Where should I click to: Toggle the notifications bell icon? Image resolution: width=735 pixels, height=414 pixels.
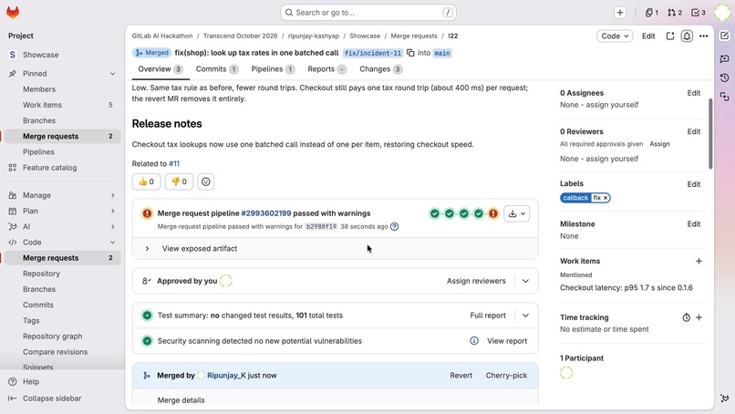coord(687,36)
